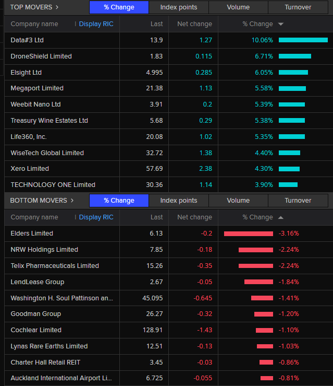The width and height of the screenshot is (333, 386).
Task: Click Cochlear last price 128.91
Action: [x=153, y=330]
